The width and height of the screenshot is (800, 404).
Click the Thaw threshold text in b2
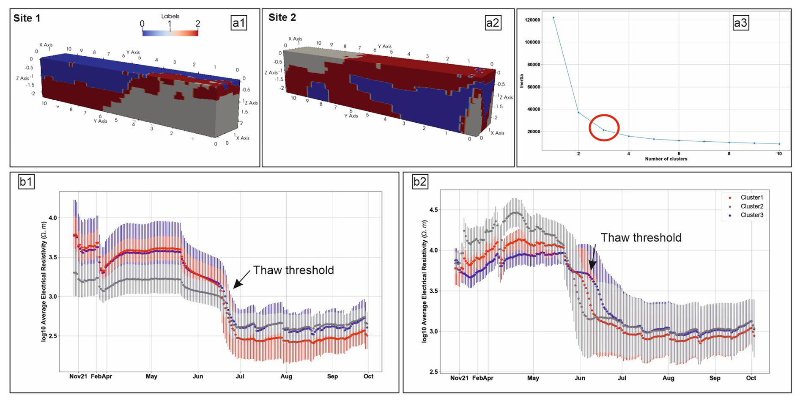(641, 238)
